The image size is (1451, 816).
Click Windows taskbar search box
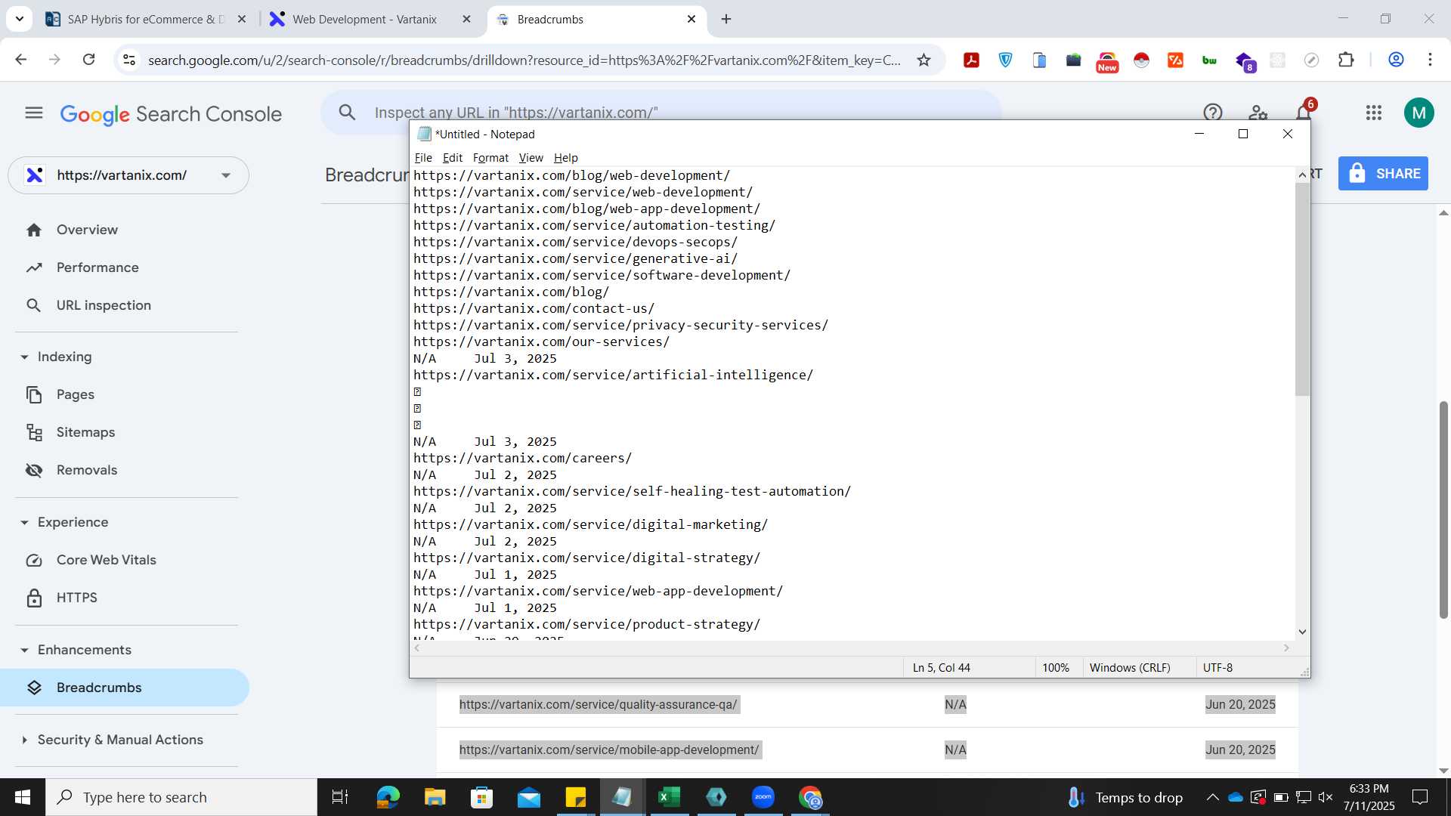(x=181, y=797)
